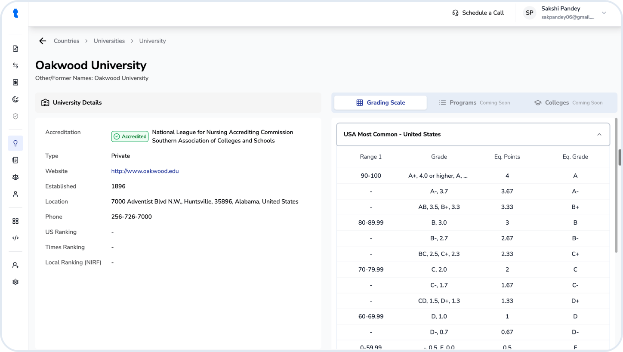623x352 pixels.
Task: Click the document search sidebar icon
Action: point(15,49)
